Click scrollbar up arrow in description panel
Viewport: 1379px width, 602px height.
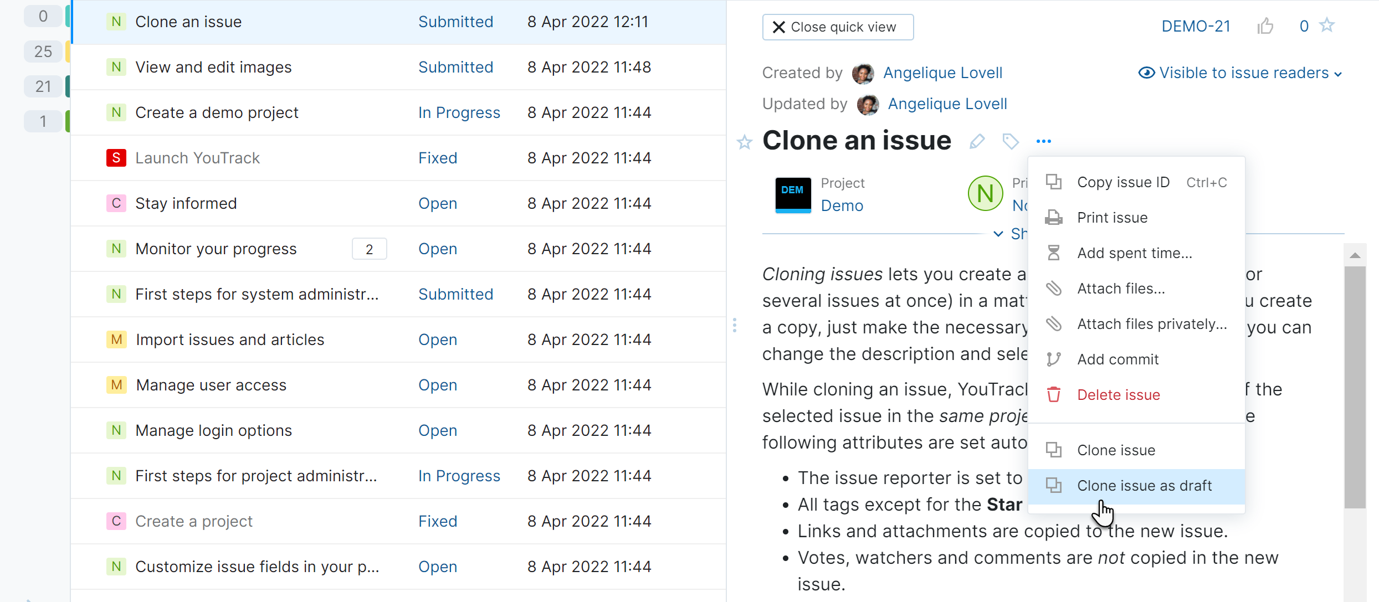tap(1355, 255)
